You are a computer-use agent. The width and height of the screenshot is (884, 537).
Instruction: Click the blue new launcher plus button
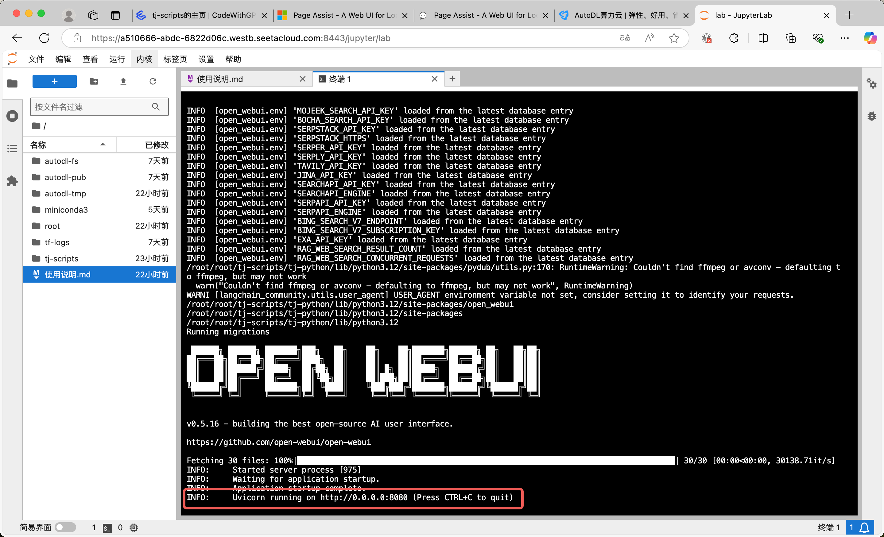(55, 81)
